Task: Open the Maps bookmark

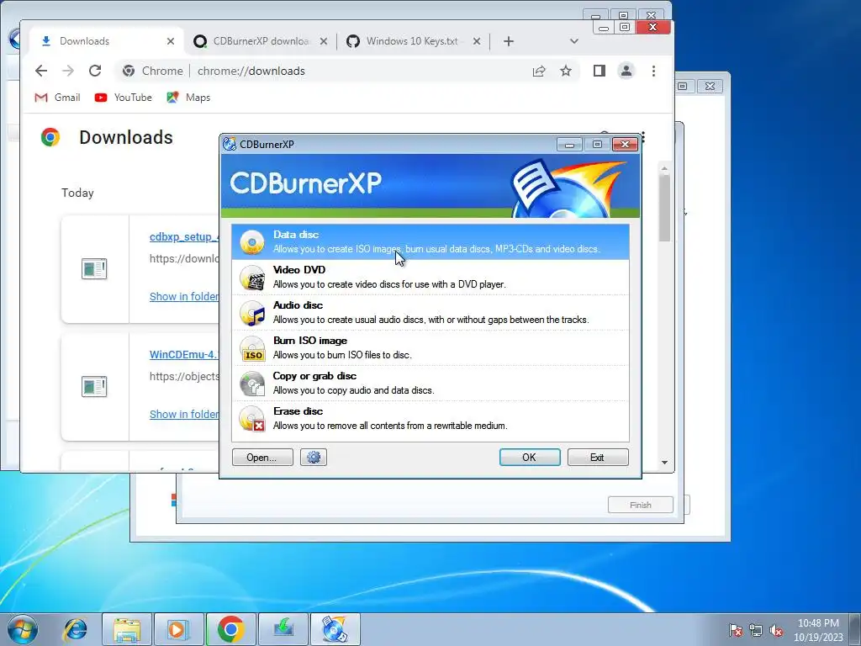Action: [188, 98]
